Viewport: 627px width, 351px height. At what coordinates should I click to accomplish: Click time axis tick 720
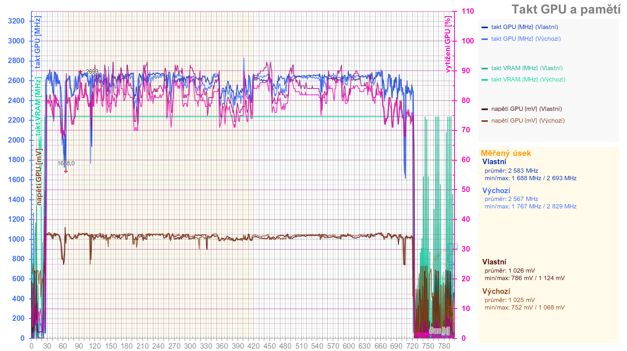pyautogui.click(x=412, y=346)
